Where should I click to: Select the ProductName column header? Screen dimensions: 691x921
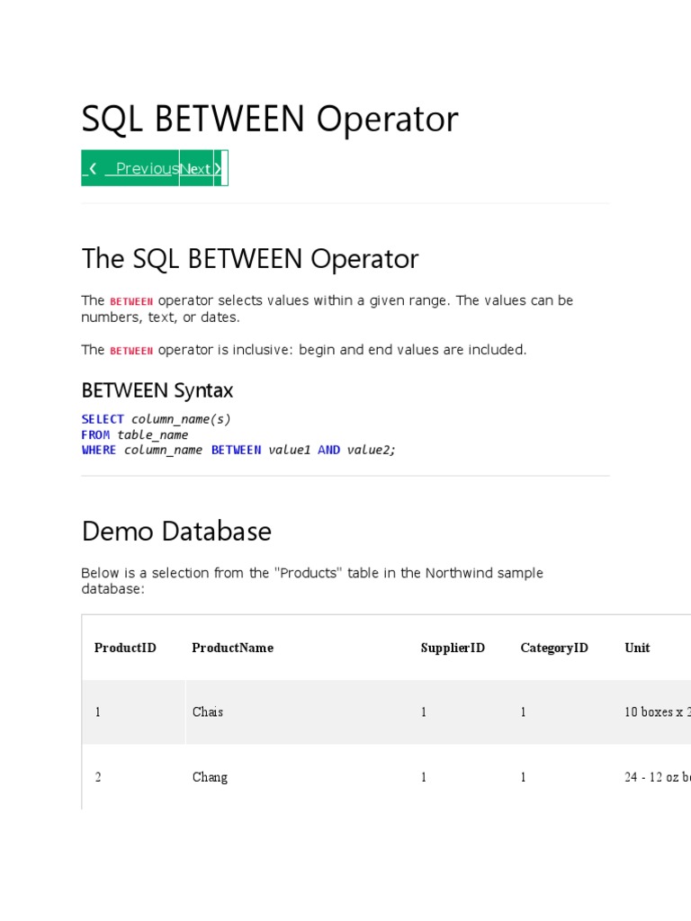232,648
